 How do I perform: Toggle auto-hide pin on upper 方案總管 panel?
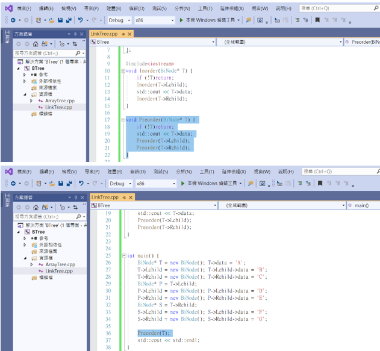75,34
